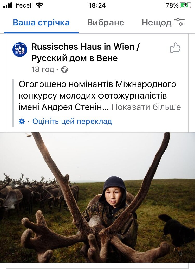This screenshot has height=269, width=195.
Task: Tap the thumbs-up like page icon
Action: point(175,48)
